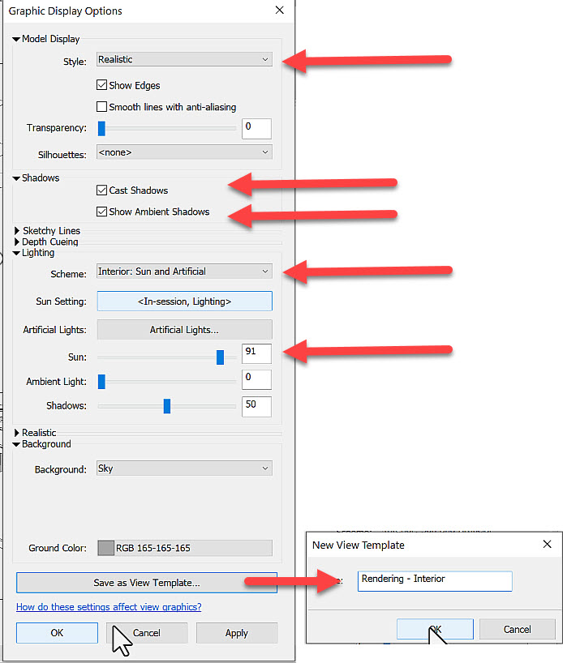This screenshot has height=663, width=563.
Task: Open the Lighting Scheme dropdown
Action: click(x=184, y=272)
